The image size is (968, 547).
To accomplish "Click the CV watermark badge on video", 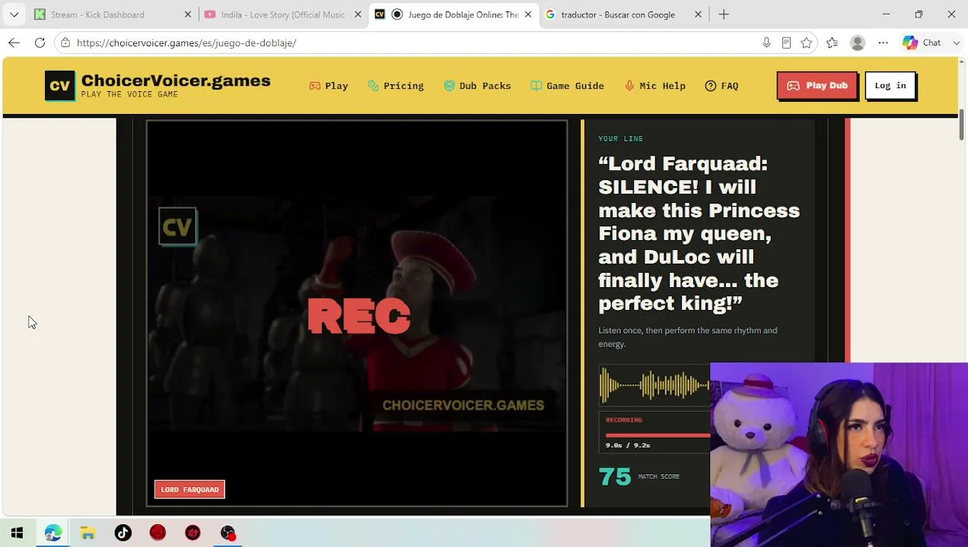I will click(177, 226).
